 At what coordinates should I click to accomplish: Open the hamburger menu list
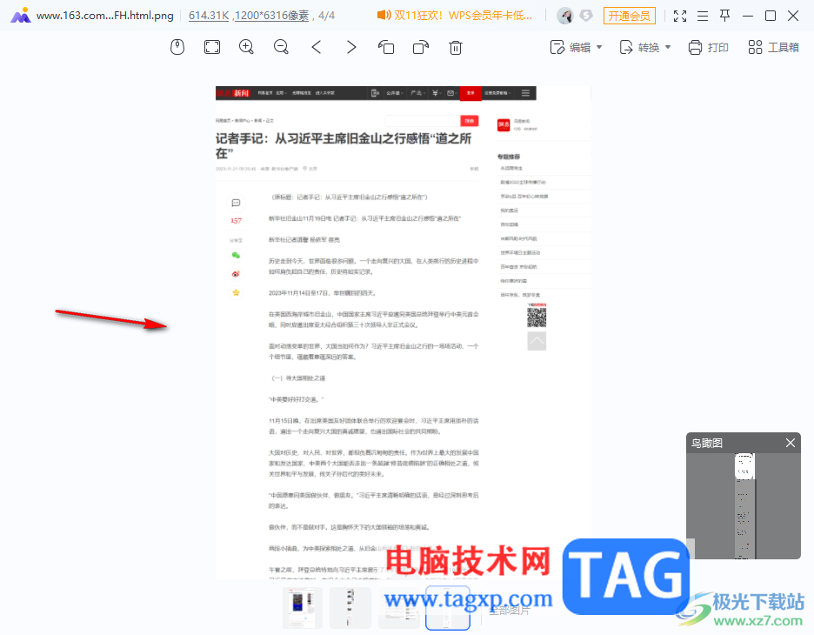pos(701,16)
